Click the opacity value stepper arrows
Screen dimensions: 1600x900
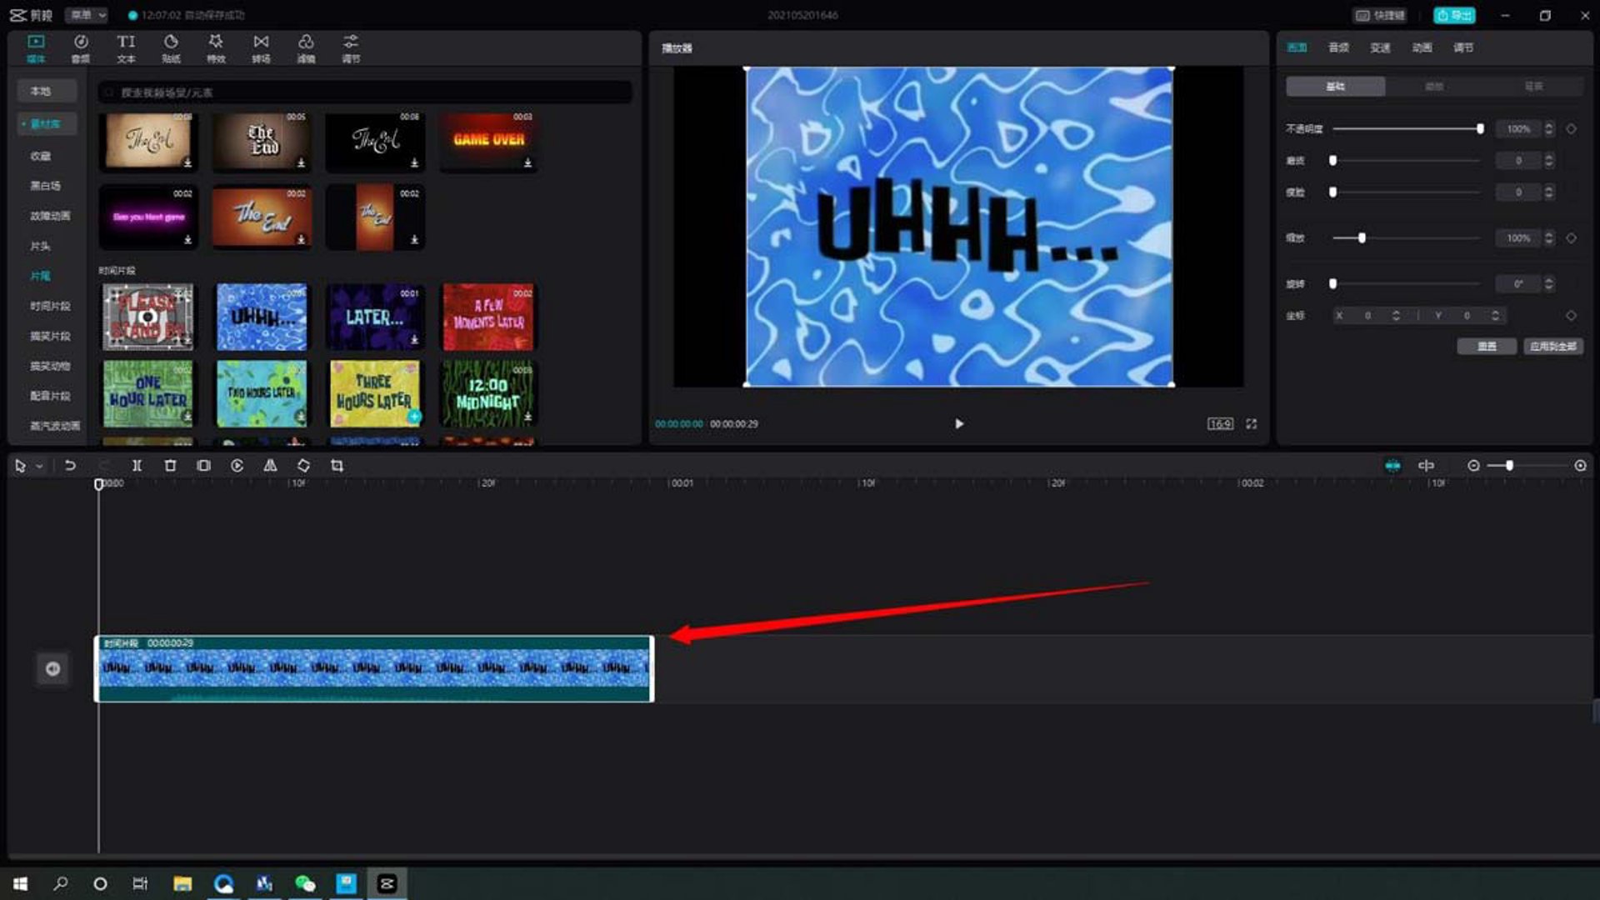(1548, 129)
